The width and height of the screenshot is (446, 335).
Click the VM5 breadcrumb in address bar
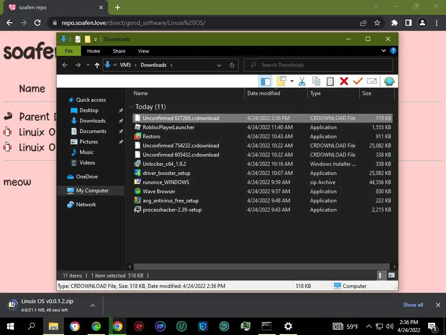(x=125, y=65)
